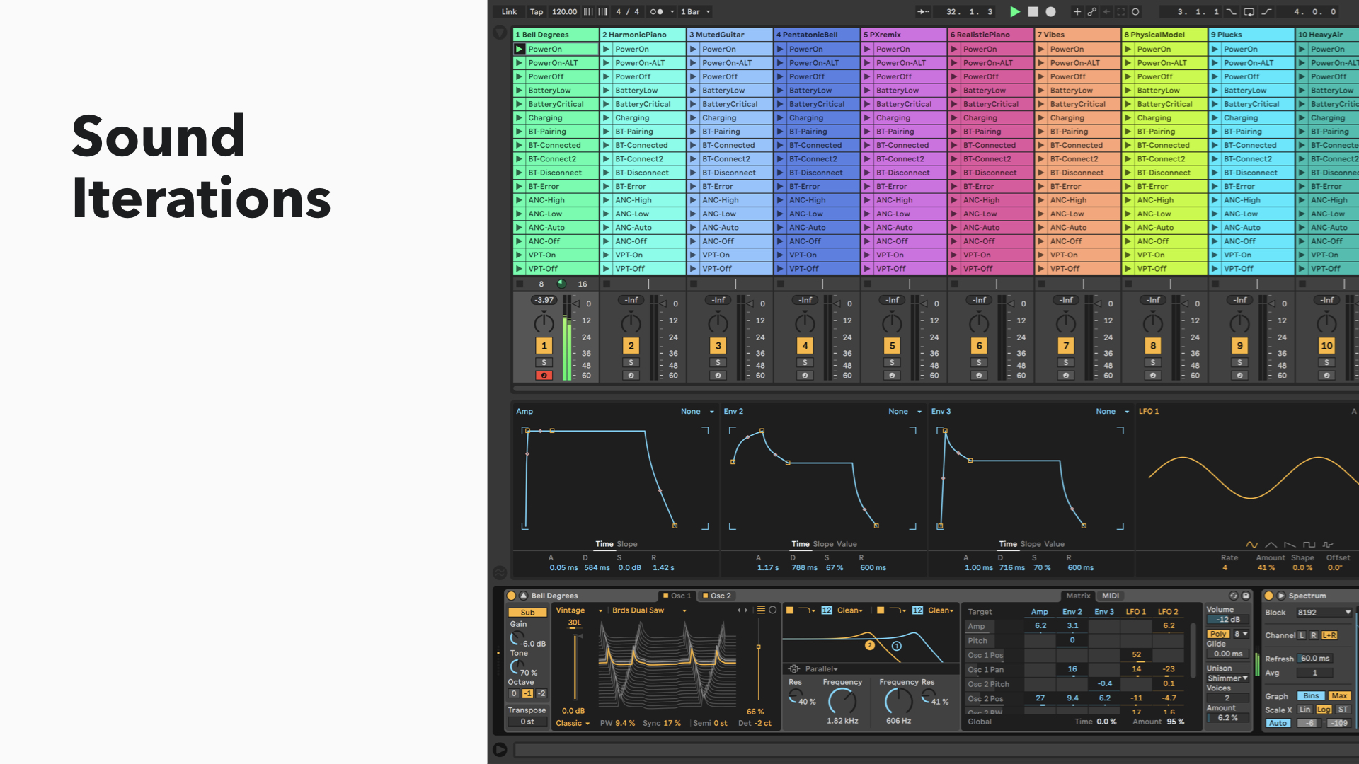Save the Bell Degrees preset with disk icon

(1246, 596)
